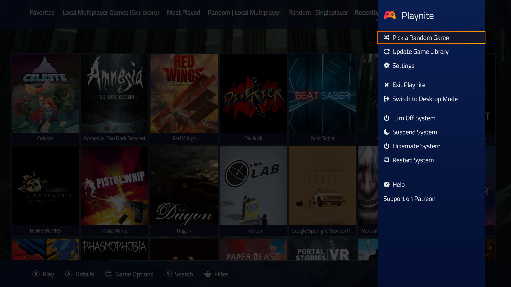This screenshot has width=511, height=287.
Task: Click the refresh icon next to Update Game Library
Action: coord(387,52)
